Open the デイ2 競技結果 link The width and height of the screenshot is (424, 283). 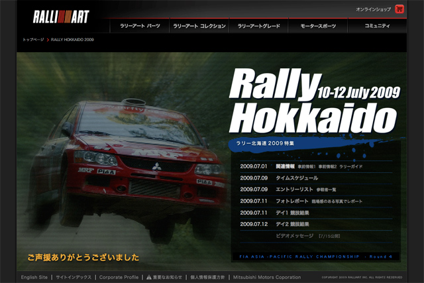pyautogui.click(x=292, y=224)
